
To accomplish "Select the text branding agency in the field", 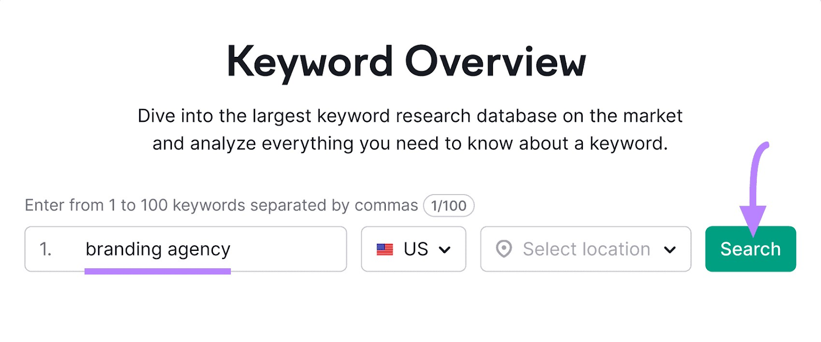I will pyautogui.click(x=158, y=249).
